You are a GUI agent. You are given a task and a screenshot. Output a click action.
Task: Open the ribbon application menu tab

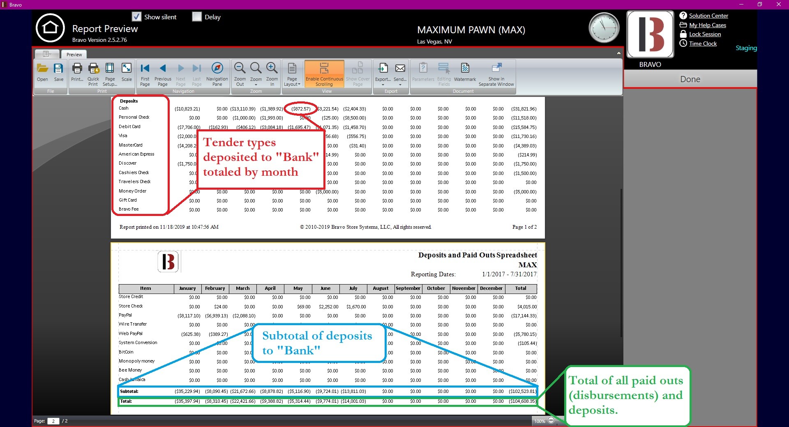[47, 54]
